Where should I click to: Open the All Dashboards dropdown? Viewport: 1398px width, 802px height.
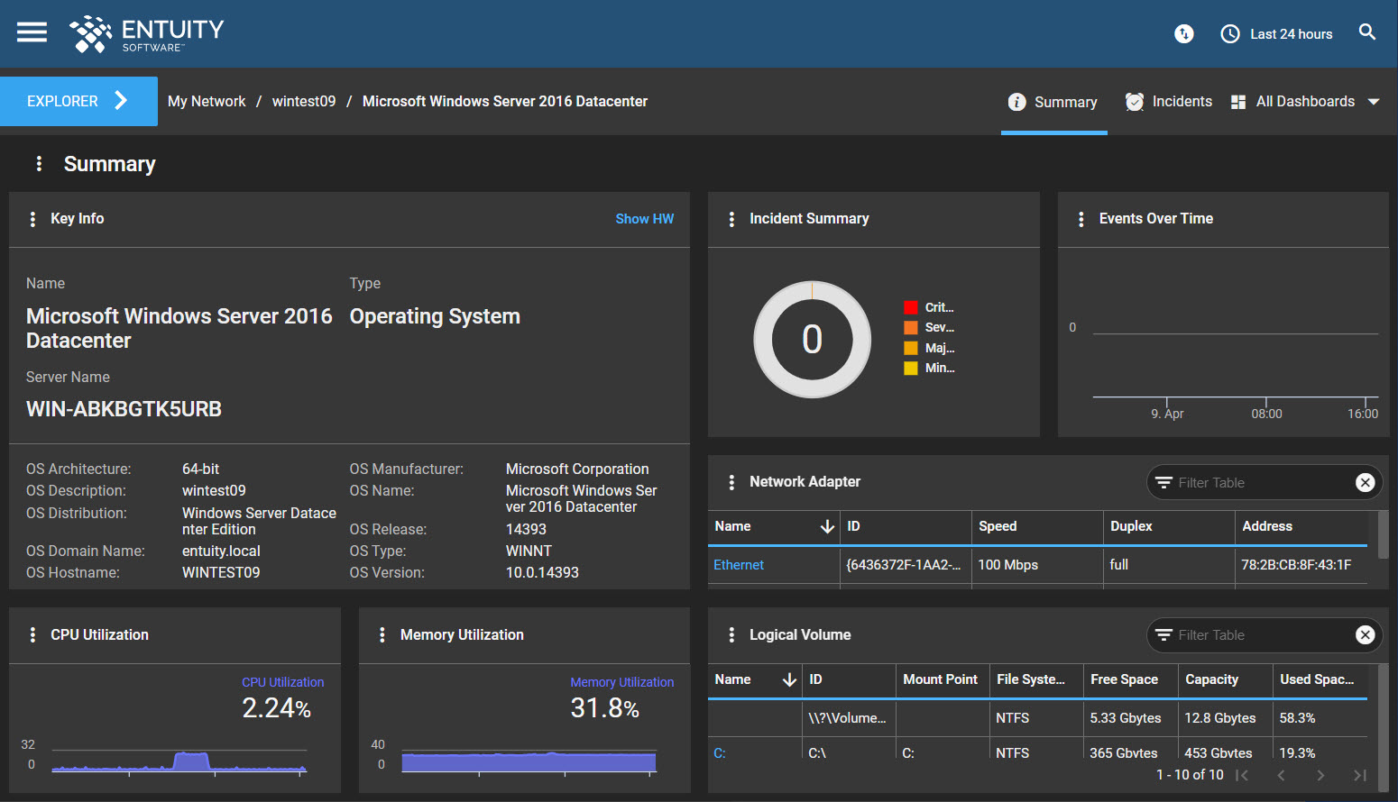point(1305,102)
